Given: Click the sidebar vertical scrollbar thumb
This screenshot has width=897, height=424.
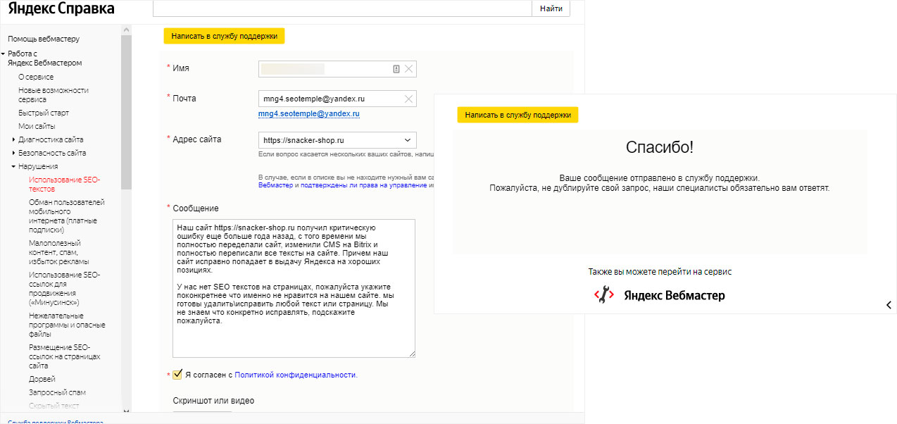Looking at the screenshot, I should click(126, 111).
